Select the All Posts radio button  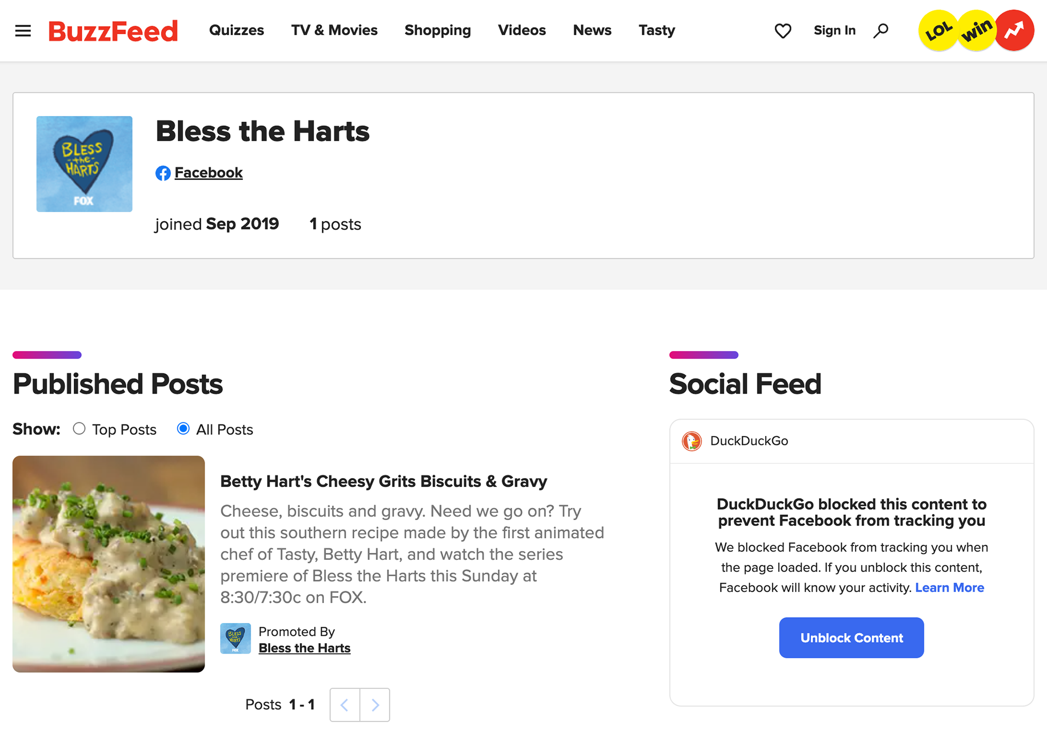coord(183,429)
